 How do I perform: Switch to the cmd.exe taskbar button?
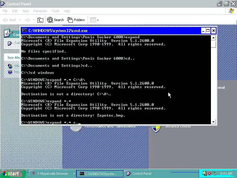click(100, 174)
